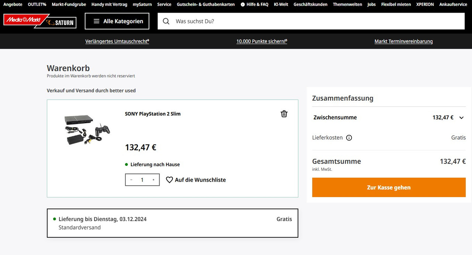
Task: Click the Gesamtsumme 132,47 € amount
Action: click(x=453, y=161)
